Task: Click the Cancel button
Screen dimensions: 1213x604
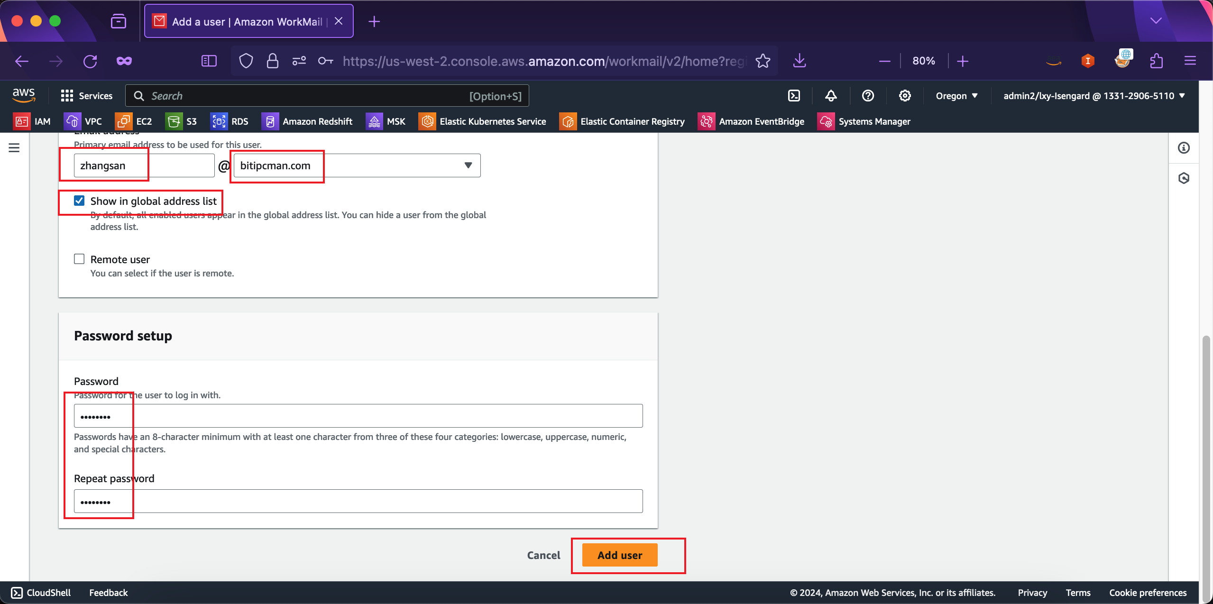Action: (x=543, y=555)
